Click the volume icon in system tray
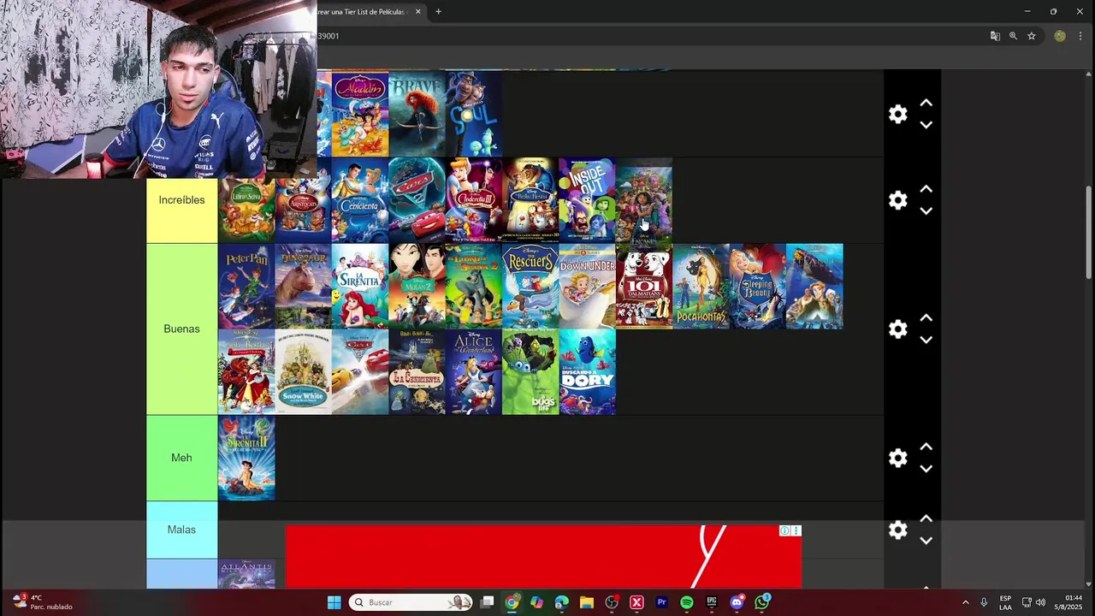 [1040, 602]
